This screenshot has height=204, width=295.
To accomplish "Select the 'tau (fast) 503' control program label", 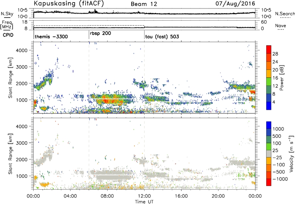I will click(x=162, y=36).
